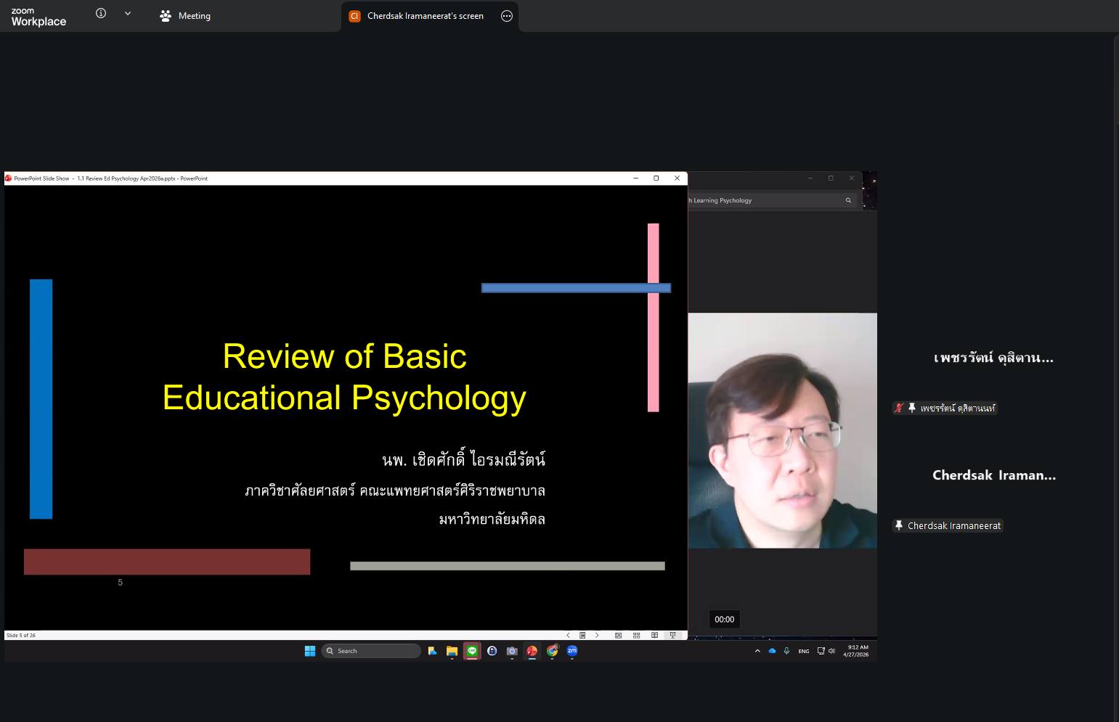Viewport: 1119px width, 722px height.
Task: Switch to Slide Sorter view icon
Action: (x=636, y=635)
